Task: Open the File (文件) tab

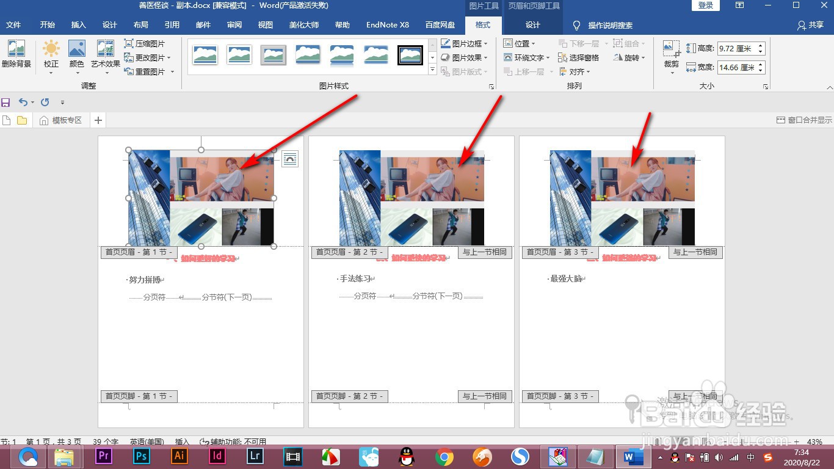Action: (x=13, y=25)
